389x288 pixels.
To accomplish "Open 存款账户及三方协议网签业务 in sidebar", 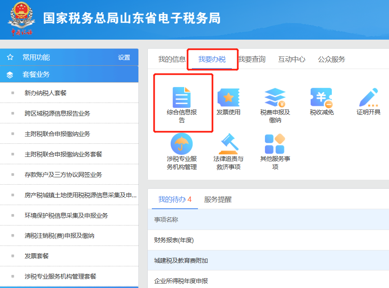I will pos(69,174).
